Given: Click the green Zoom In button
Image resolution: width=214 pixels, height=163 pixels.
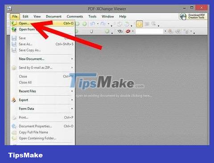Looking at the screenshot, I should 107,31.
